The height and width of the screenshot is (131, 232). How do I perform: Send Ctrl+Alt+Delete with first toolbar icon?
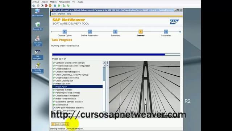[34, 6]
